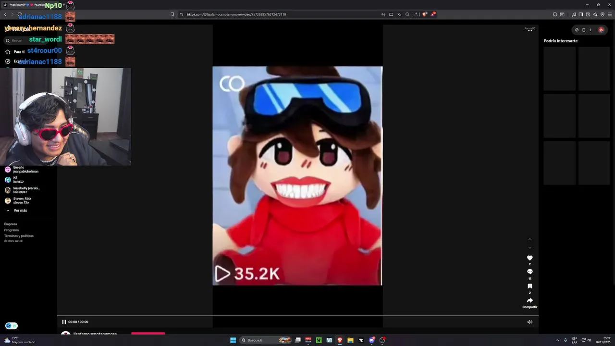Open the Para ti feed
This screenshot has height=346, width=615.
click(15, 51)
